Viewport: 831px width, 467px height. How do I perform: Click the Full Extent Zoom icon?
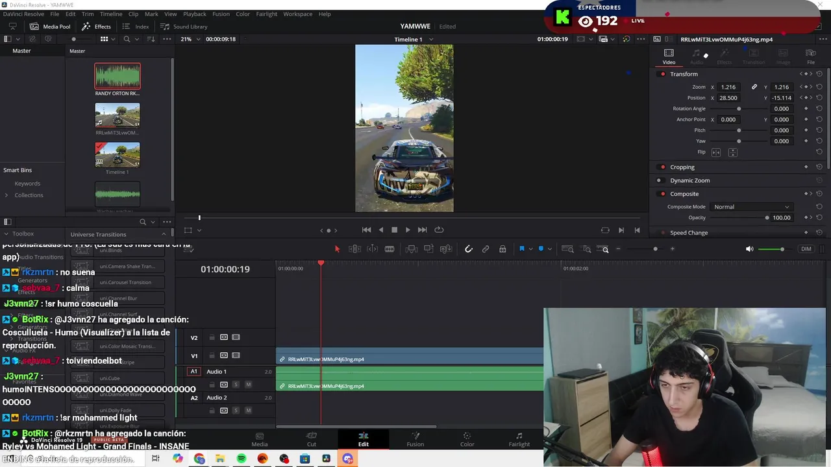(567, 249)
